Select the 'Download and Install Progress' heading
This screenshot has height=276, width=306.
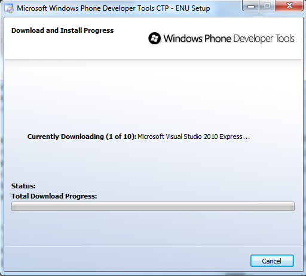coord(62,30)
